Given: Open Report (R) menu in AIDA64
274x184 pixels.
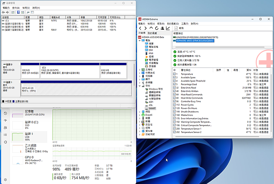Looking at the screenshot, I should 161,24.
